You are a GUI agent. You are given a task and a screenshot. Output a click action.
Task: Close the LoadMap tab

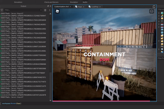point(100,7)
